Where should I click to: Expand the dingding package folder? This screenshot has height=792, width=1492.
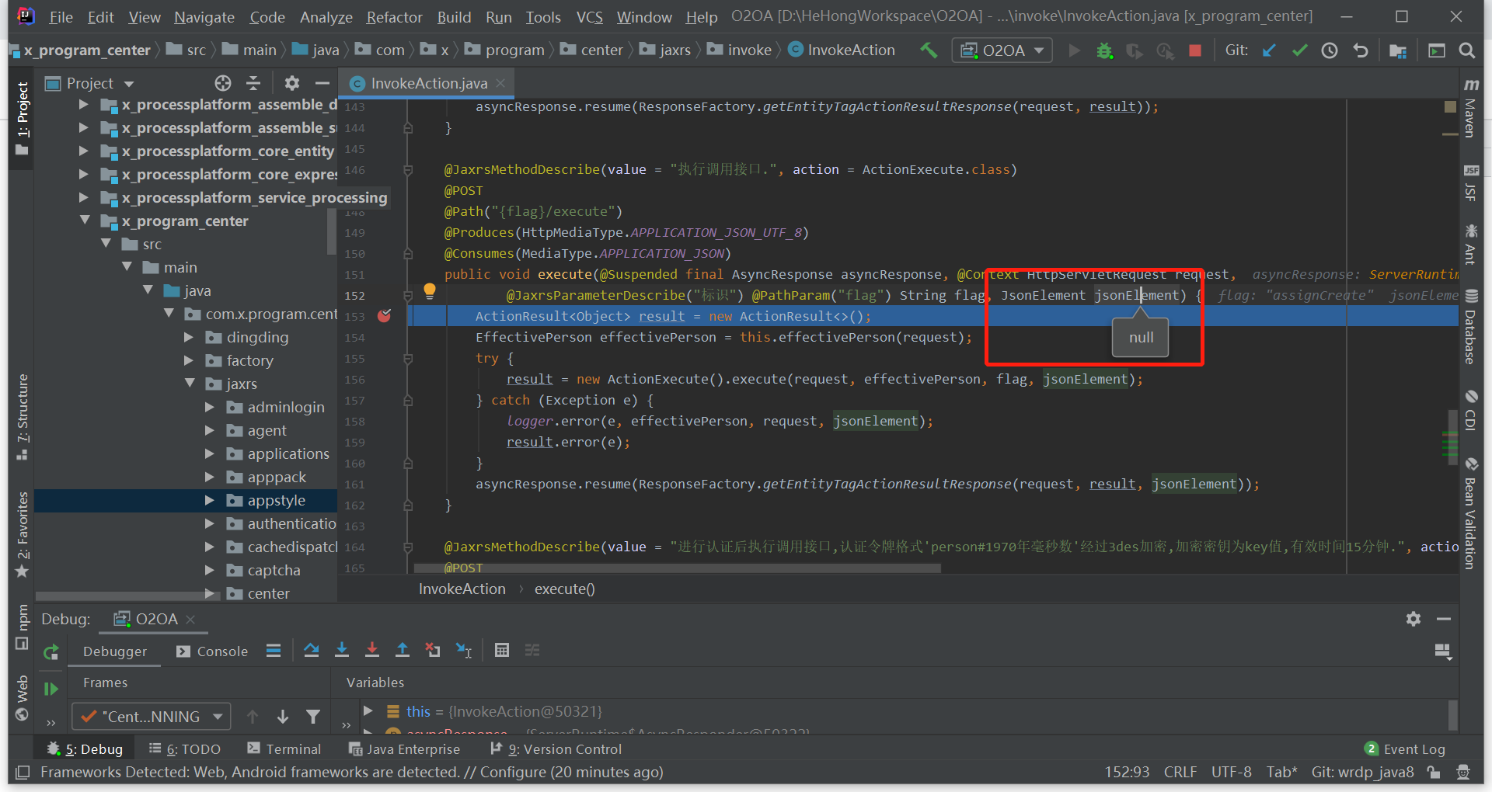coord(189,338)
